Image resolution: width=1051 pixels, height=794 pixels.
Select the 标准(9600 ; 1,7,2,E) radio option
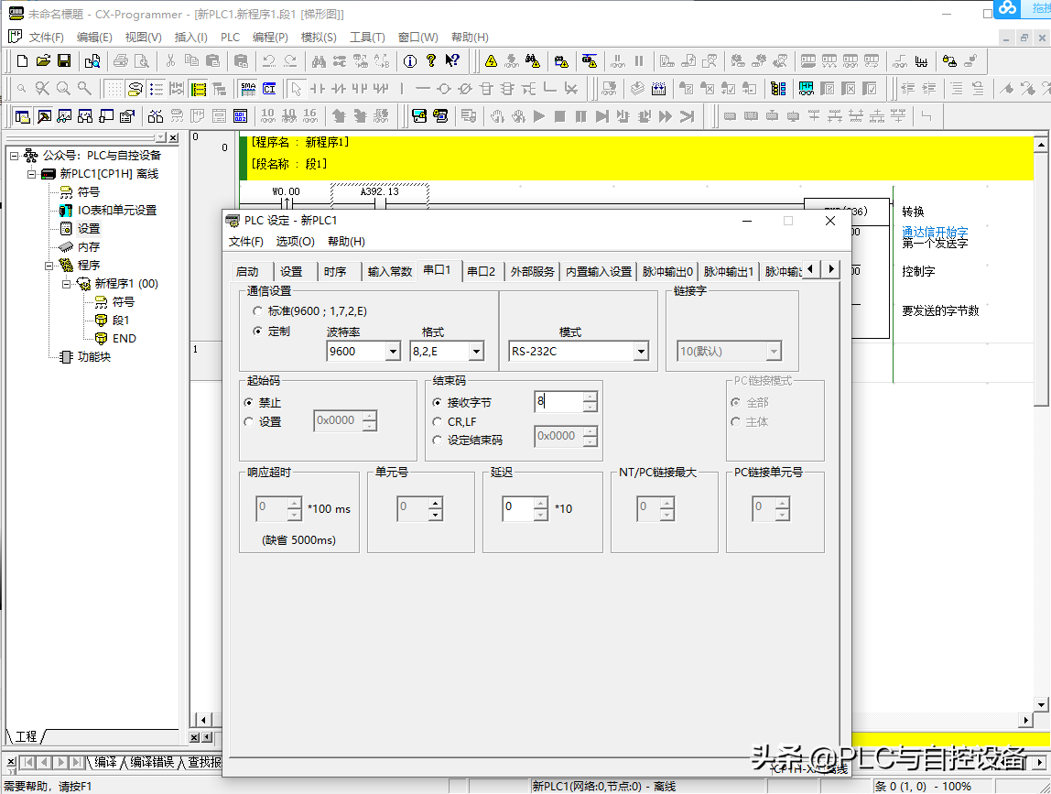pos(258,311)
